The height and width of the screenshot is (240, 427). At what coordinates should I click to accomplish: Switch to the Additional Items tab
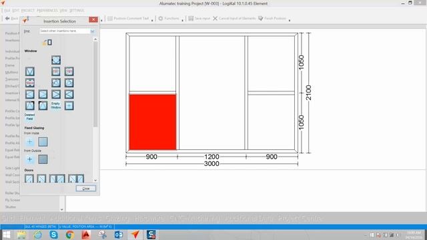75,218
